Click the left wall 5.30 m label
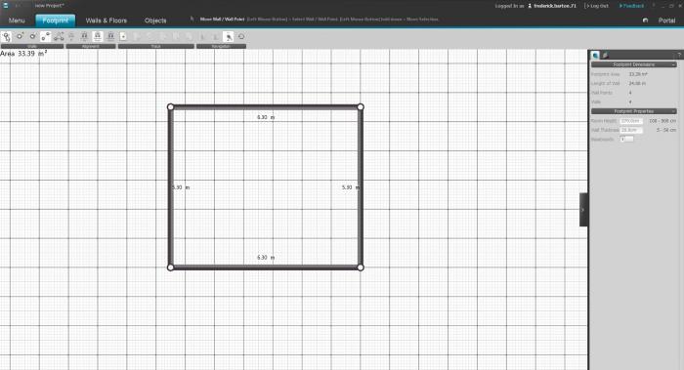Screen dimensions: 684x370 click(x=181, y=187)
